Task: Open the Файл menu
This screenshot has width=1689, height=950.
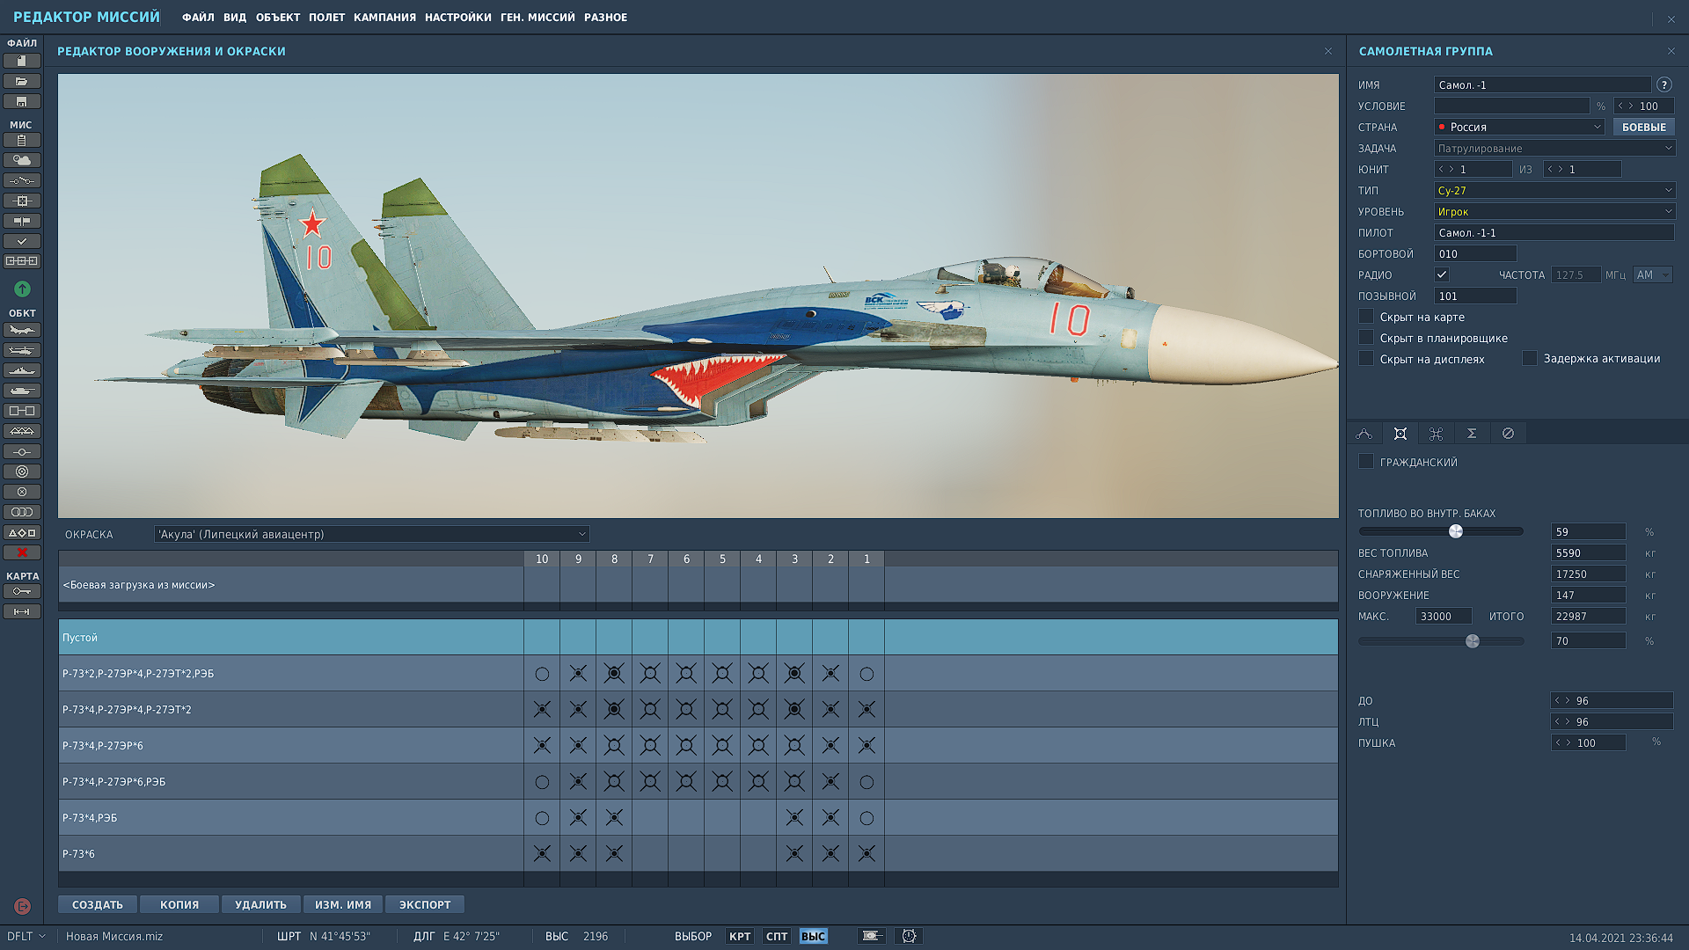Action: click(198, 17)
